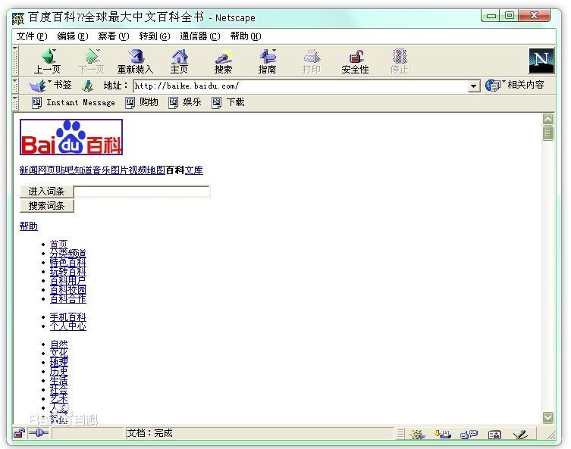
Task: Click the Netscape window title icon
Action: [18, 18]
